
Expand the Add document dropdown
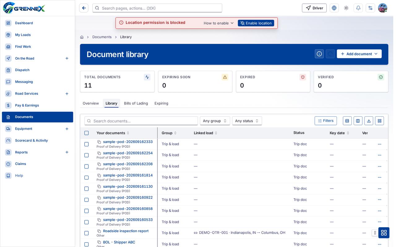coord(359,54)
